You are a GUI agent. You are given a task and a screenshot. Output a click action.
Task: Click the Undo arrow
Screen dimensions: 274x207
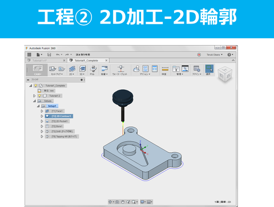[x=58, y=55]
